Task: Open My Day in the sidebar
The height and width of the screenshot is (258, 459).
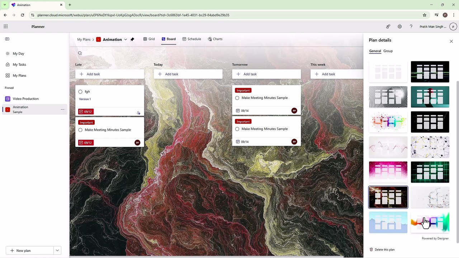Action: coord(19,54)
